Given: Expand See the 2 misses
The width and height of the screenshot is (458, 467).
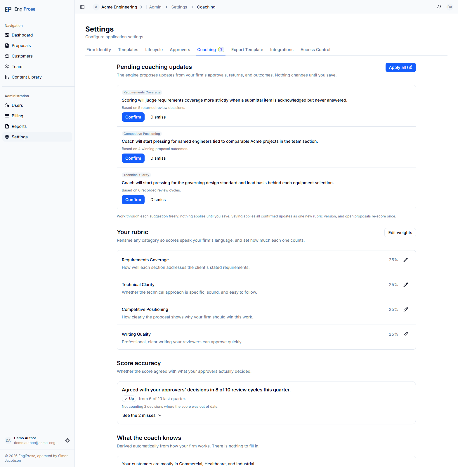Looking at the screenshot, I should click(x=142, y=415).
